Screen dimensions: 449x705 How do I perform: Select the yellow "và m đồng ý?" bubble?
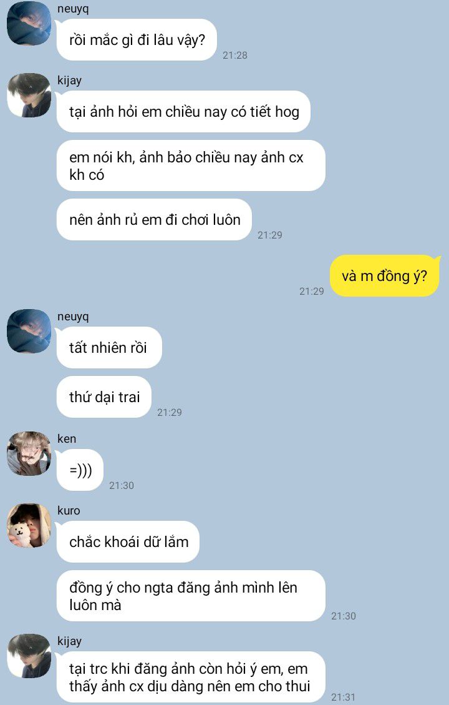tap(385, 275)
